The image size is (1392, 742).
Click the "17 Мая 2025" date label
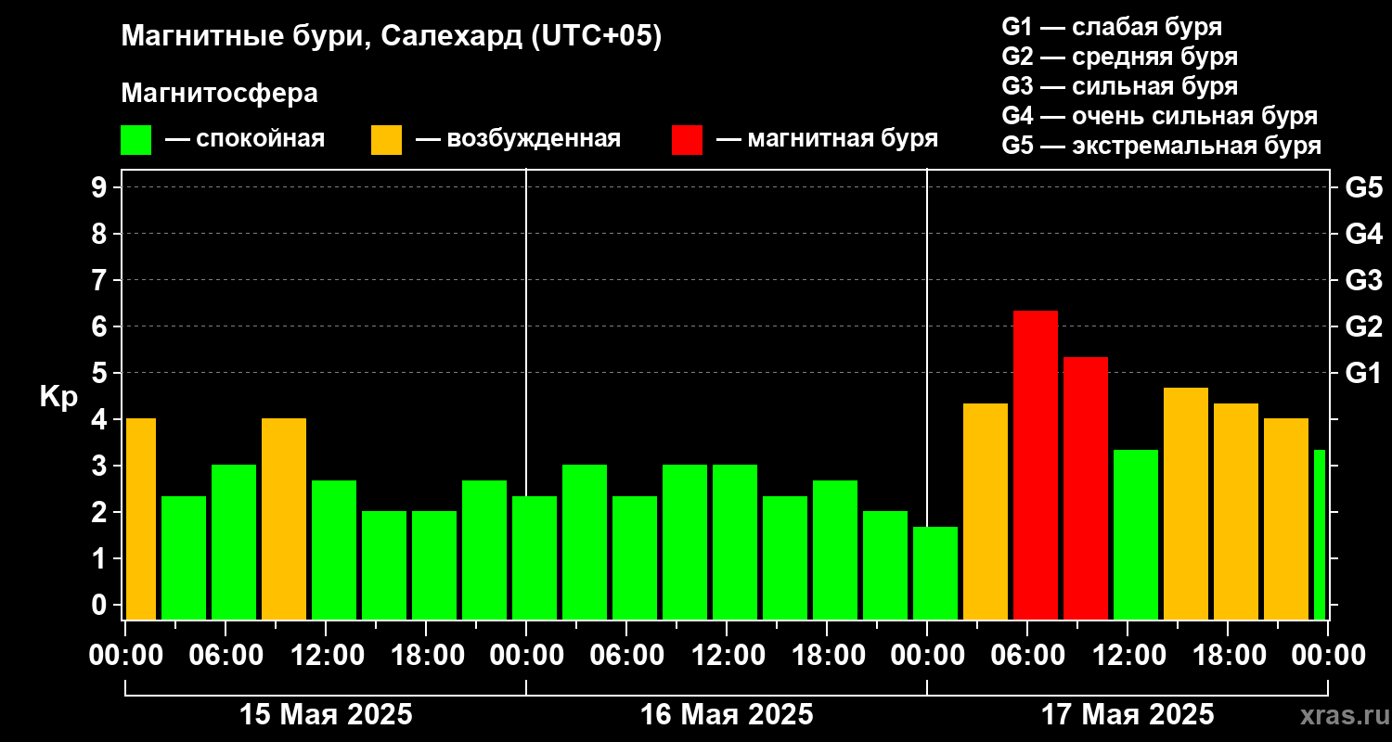(x=1128, y=714)
